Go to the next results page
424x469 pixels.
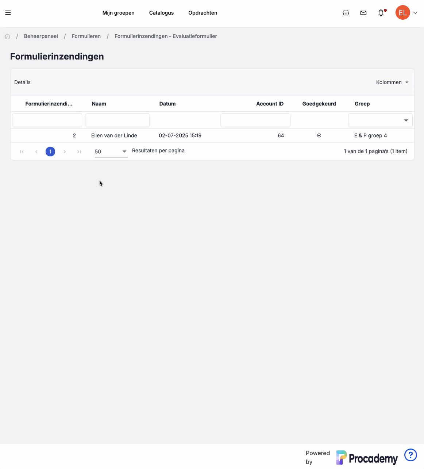tap(65, 151)
